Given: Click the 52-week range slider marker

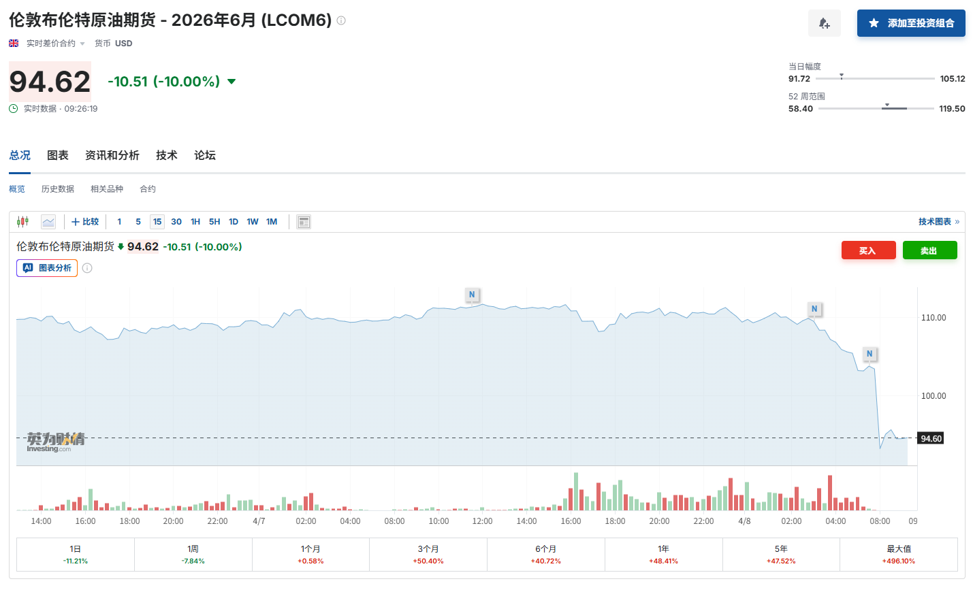Looking at the screenshot, I should pyautogui.click(x=887, y=105).
